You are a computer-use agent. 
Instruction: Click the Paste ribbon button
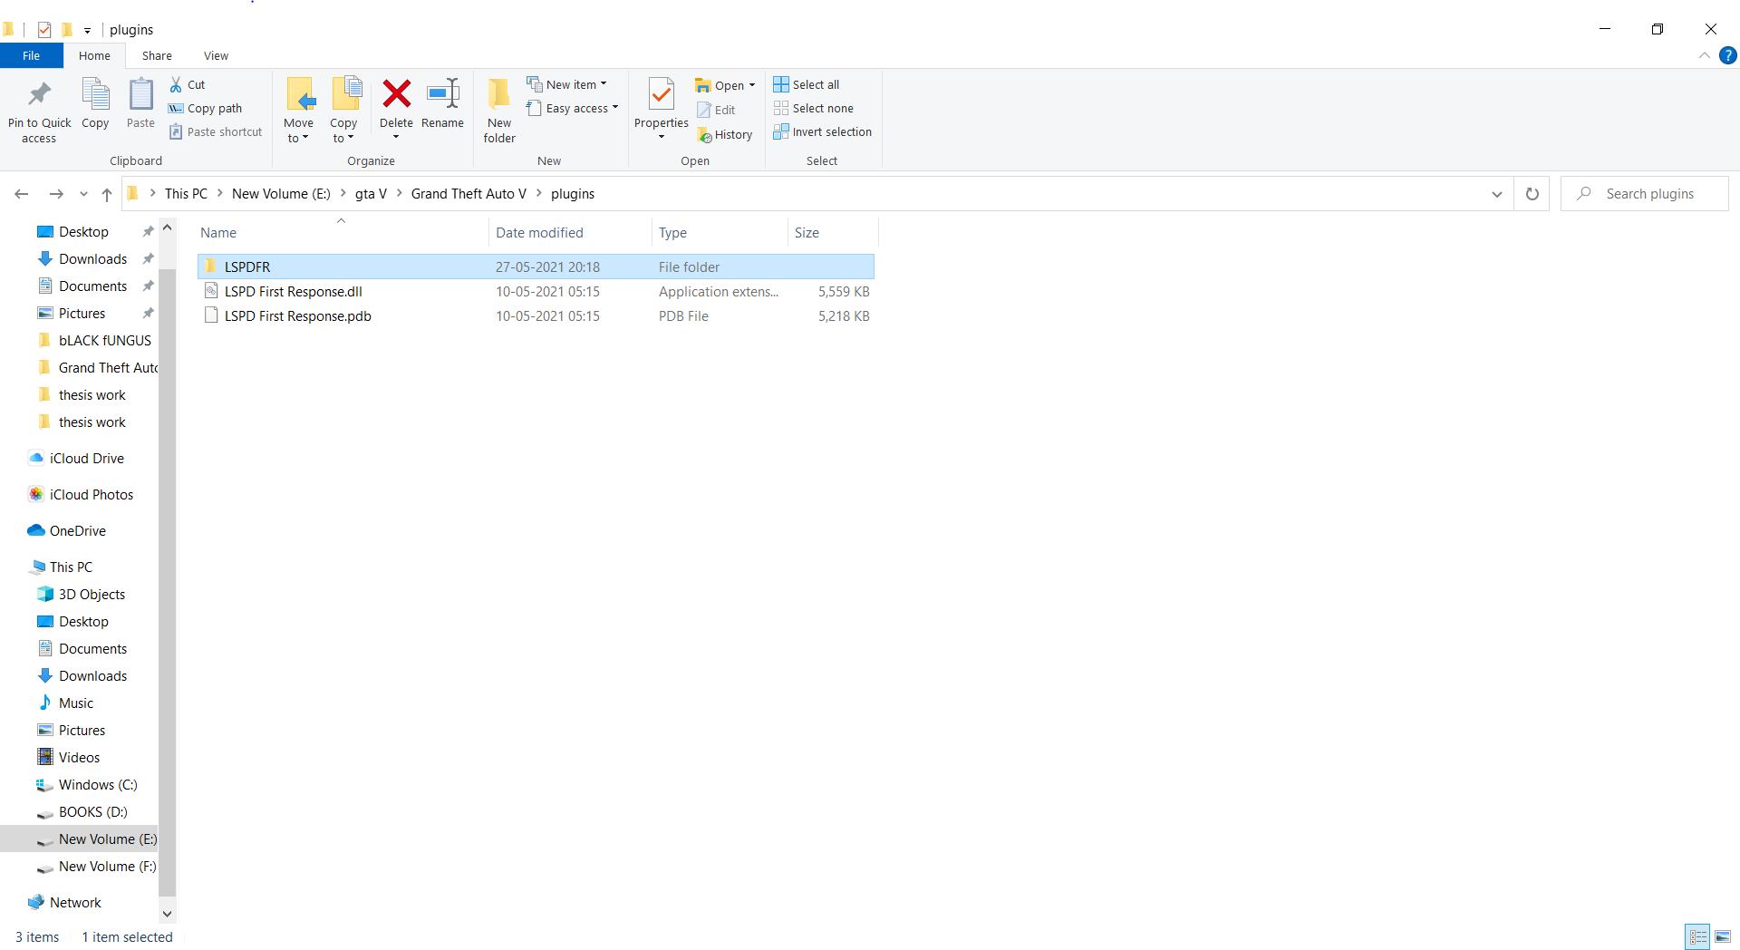(140, 103)
